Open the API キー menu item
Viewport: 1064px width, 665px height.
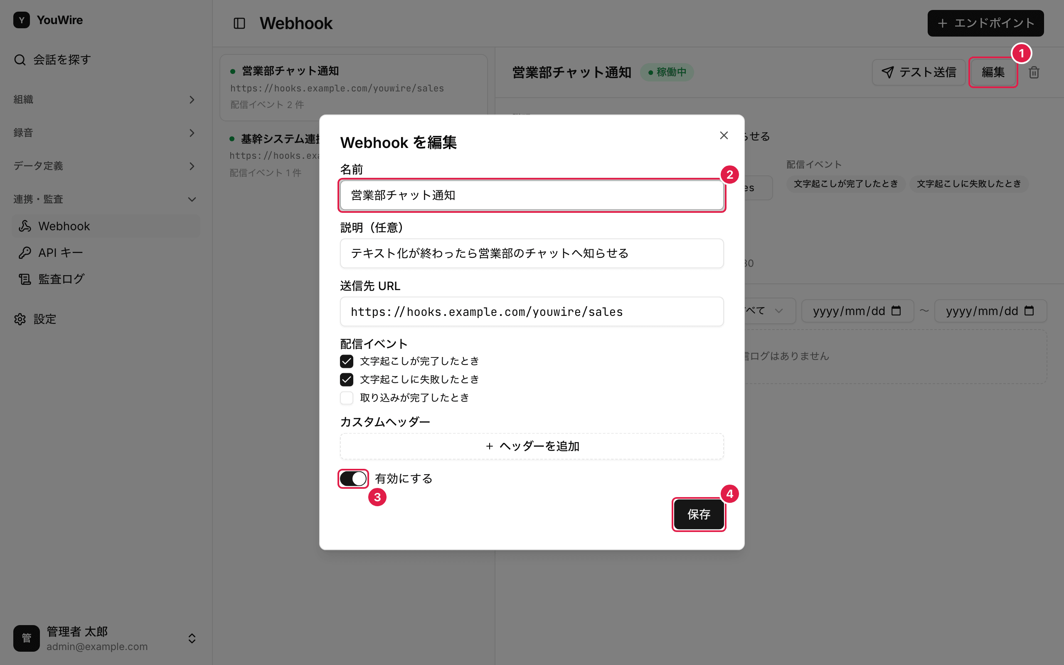point(106,252)
